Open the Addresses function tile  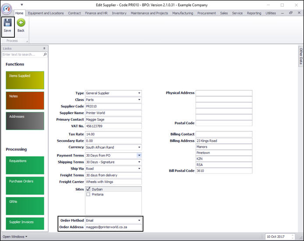25,121
